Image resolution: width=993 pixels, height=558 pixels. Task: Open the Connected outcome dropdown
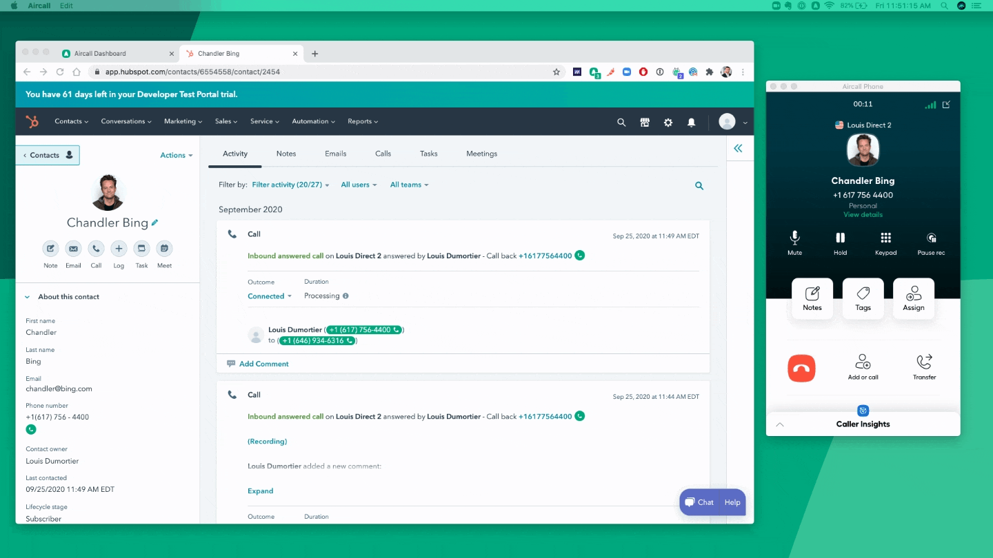click(x=270, y=296)
